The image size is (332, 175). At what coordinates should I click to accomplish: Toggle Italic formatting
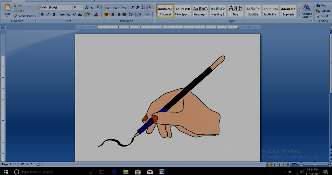tap(48, 14)
